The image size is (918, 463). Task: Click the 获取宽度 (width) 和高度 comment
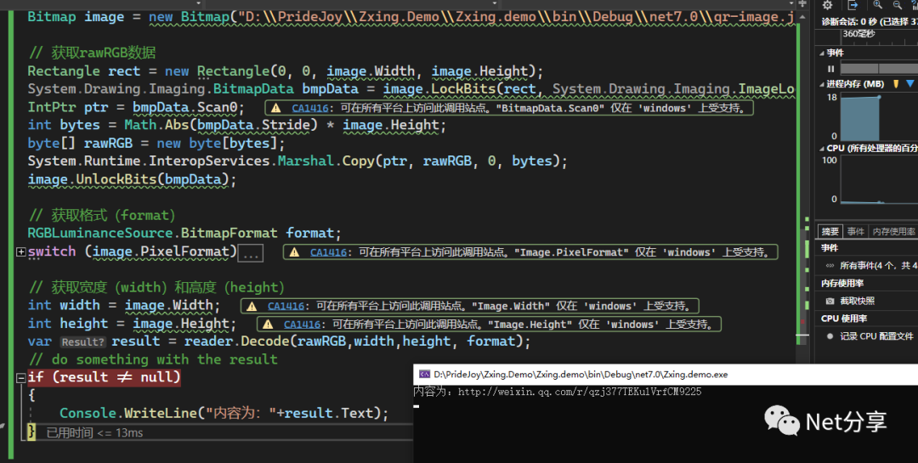(156, 287)
